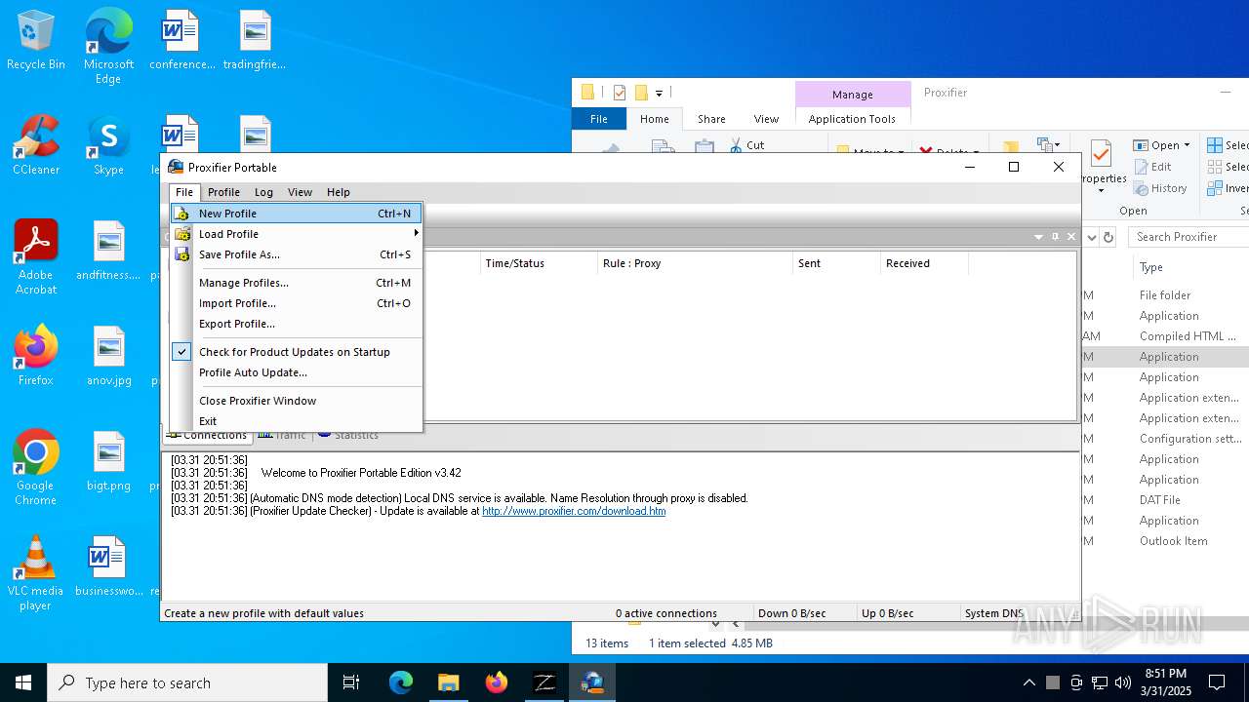This screenshot has width=1249, height=702.
Task: Open the View menu in Proxifier
Action: pyautogui.click(x=300, y=192)
